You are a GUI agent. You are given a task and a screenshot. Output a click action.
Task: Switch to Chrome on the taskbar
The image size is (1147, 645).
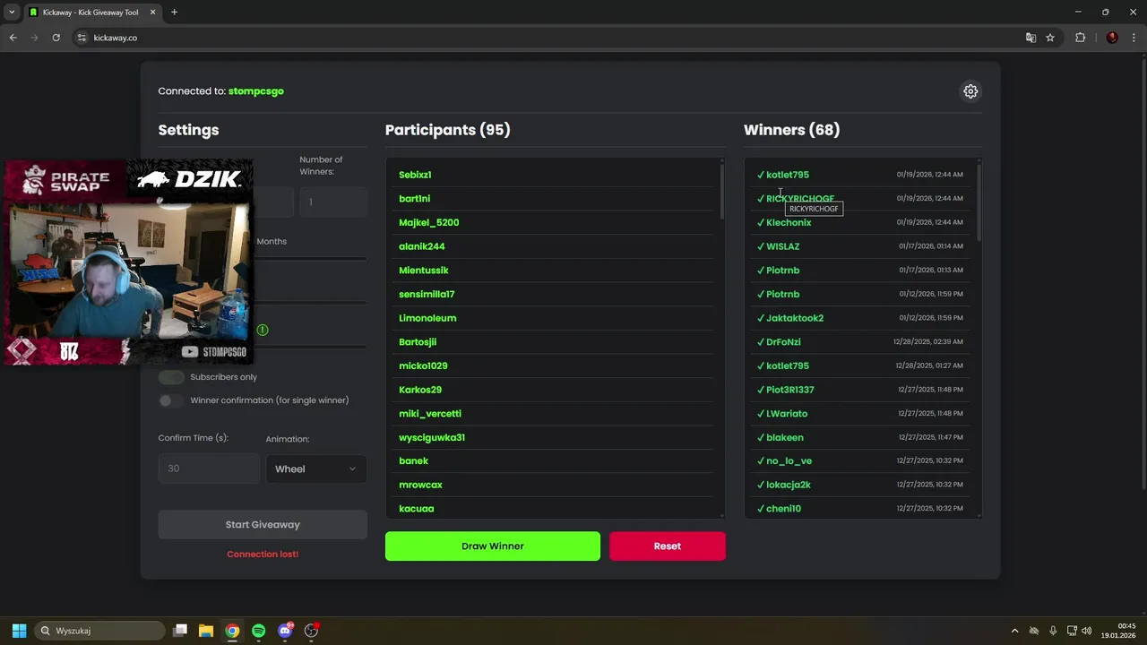232,631
